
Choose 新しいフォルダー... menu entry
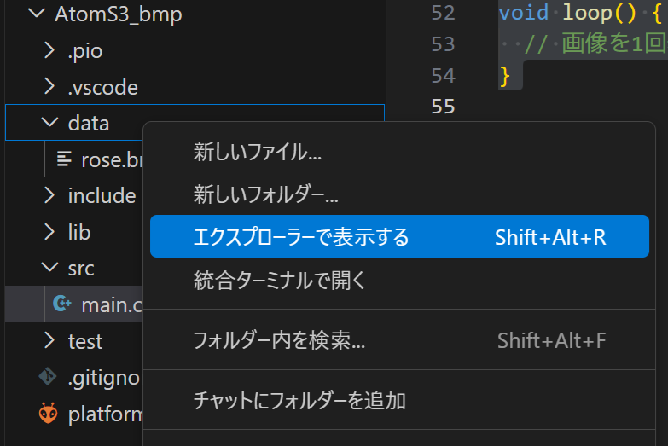(x=265, y=195)
